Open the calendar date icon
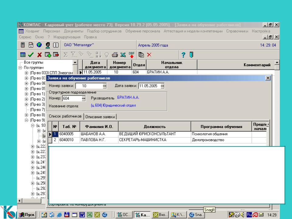This screenshot has height=219, width=292. [31, 45]
